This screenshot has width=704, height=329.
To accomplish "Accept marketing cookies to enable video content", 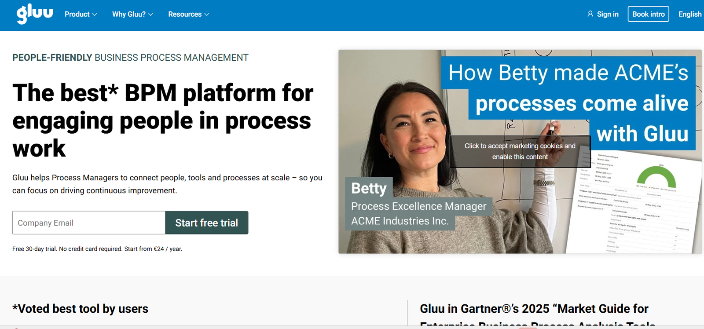I will 520,151.
